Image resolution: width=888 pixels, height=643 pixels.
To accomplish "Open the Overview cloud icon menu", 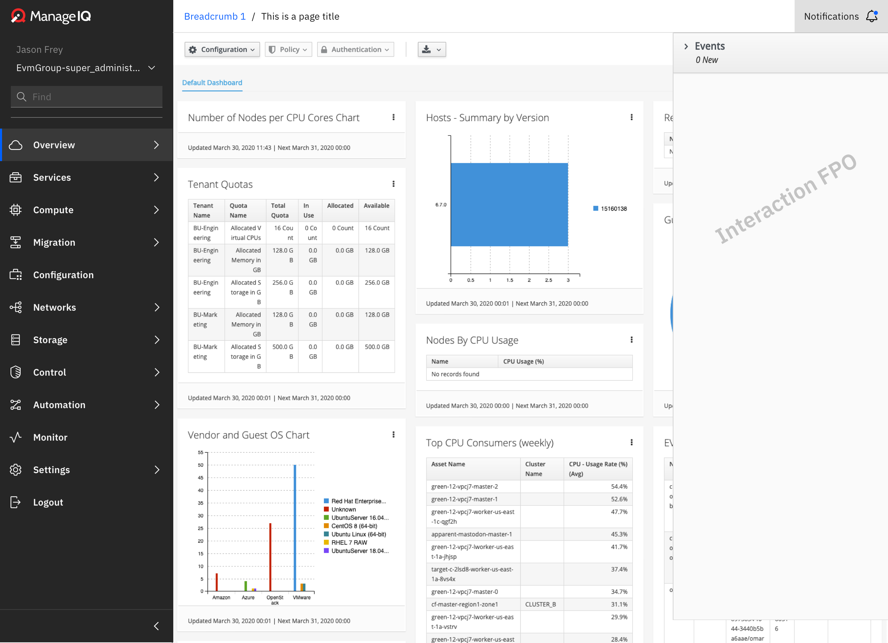I will pos(16,145).
